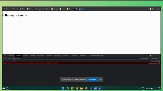Toggle the live expression eye icon

point(14,58)
